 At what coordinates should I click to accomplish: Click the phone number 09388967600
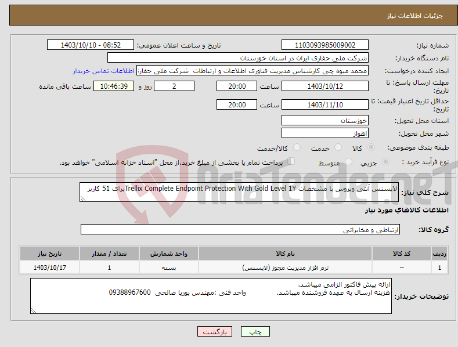coord(129,292)
